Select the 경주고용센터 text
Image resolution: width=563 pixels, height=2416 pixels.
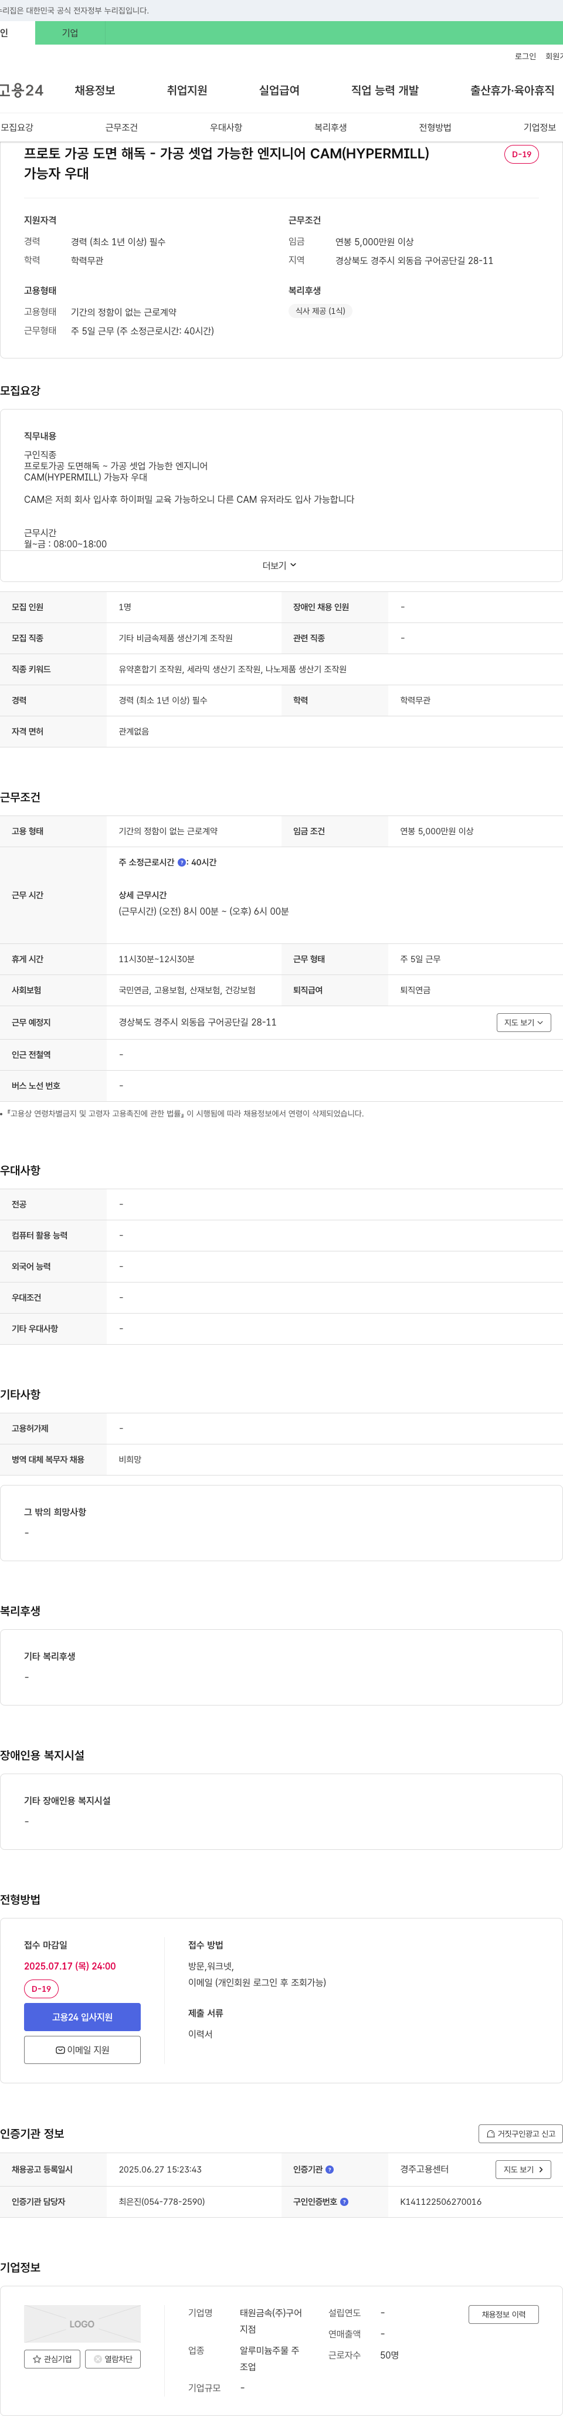coord(425,2170)
